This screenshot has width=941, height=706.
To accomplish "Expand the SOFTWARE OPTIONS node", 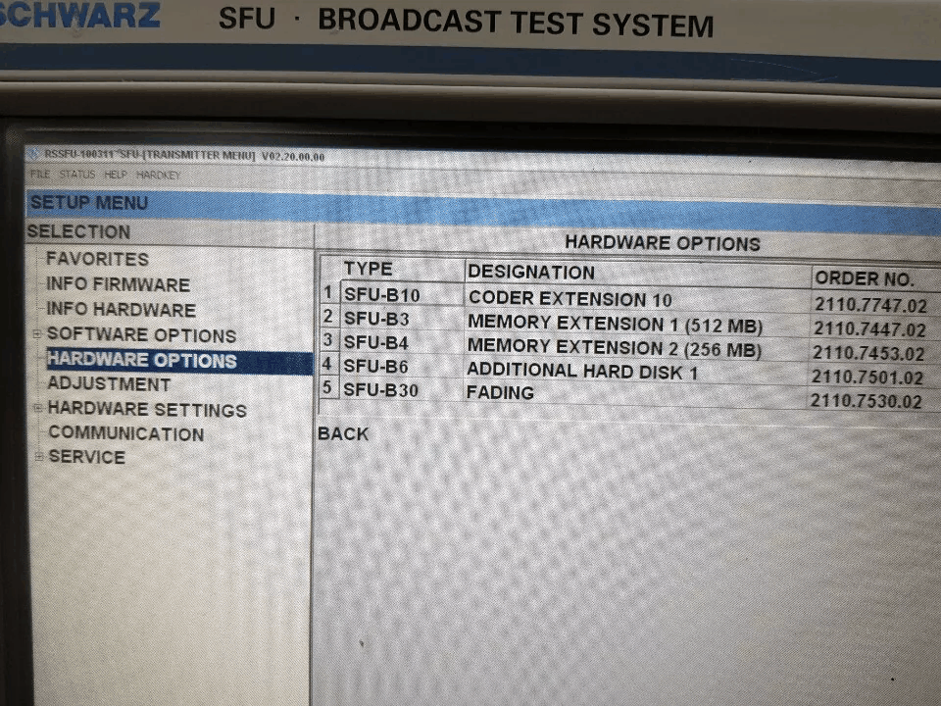I will click(x=37, y=333).
